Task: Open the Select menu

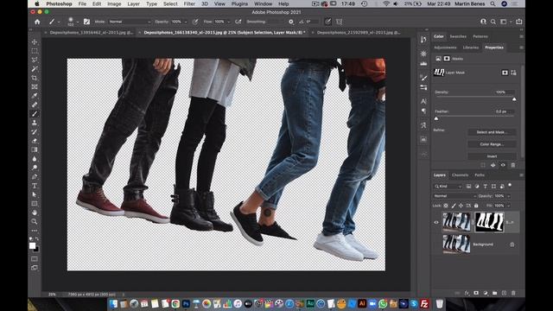Action: point(170,3)
